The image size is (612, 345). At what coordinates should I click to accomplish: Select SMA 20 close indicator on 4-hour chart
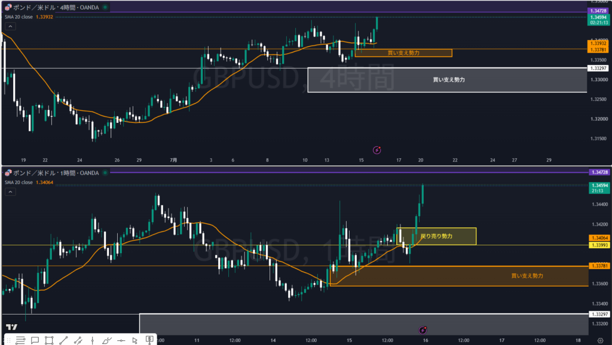tap(19, 17)
